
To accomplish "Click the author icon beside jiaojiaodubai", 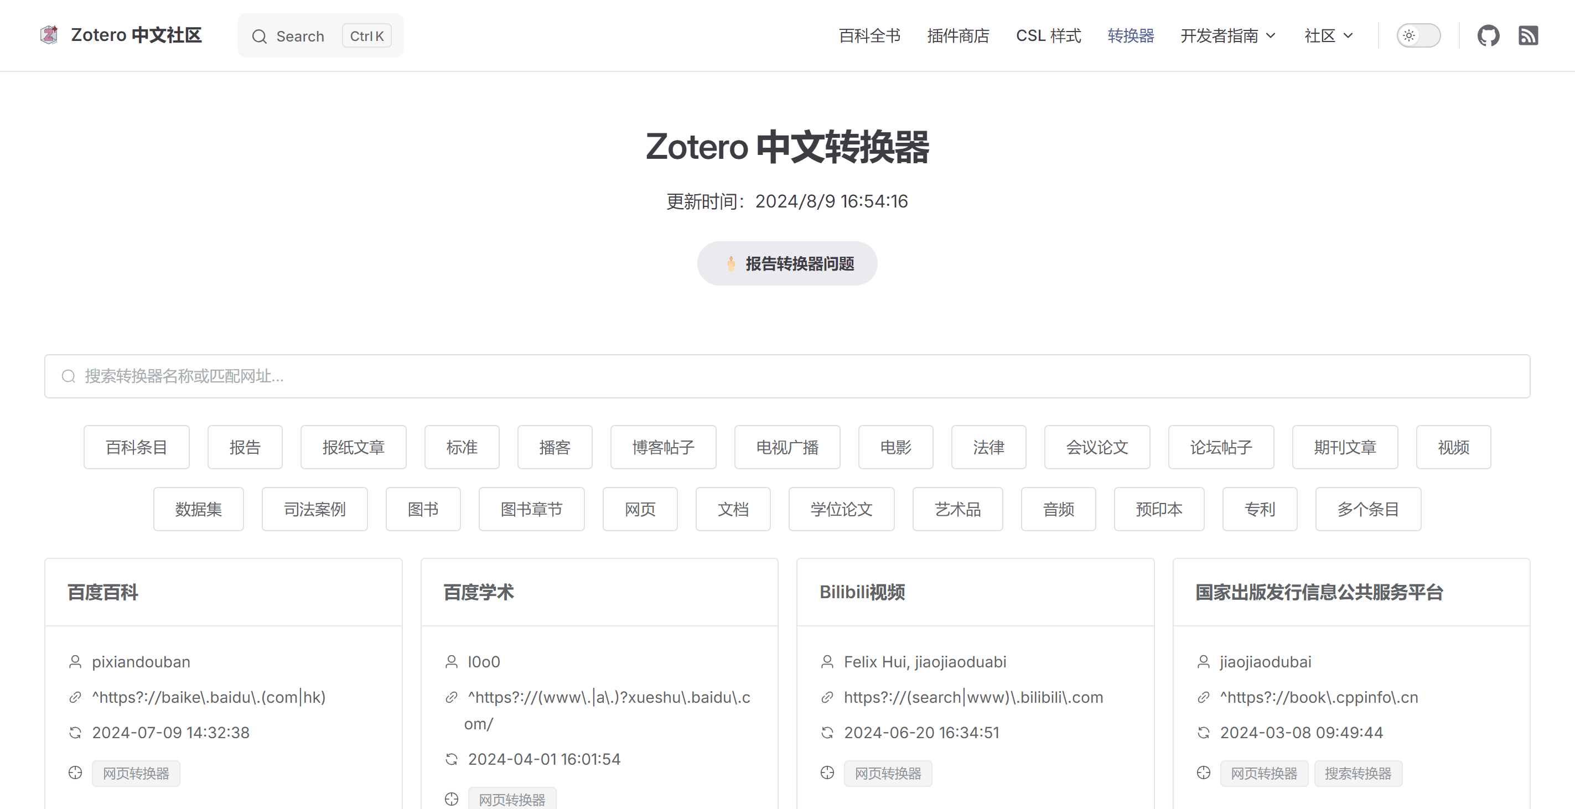I will (x=1203, y=662).
